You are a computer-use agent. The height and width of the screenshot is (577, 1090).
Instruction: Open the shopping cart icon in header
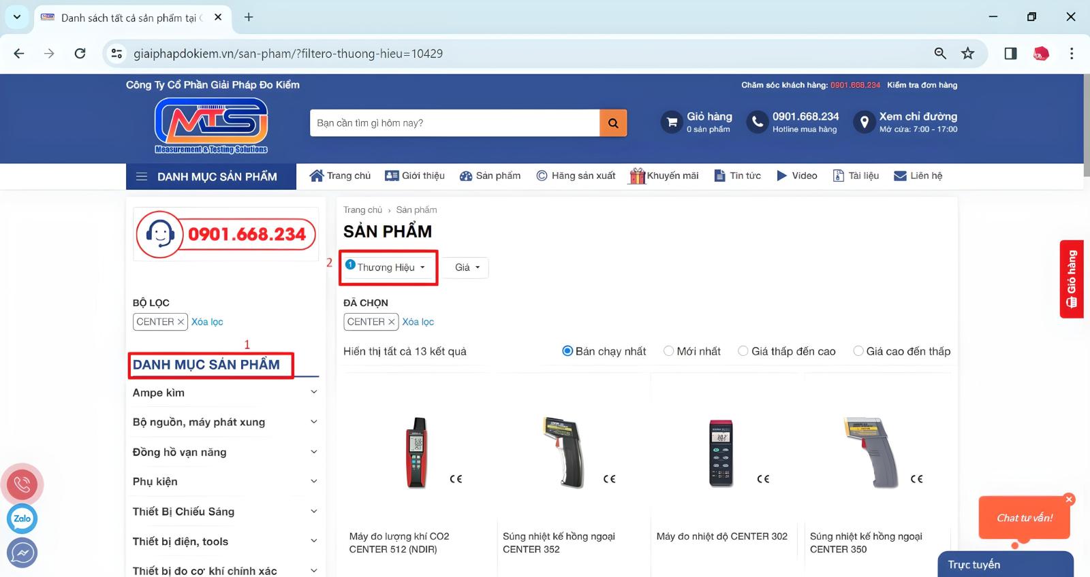pos(672,122)
